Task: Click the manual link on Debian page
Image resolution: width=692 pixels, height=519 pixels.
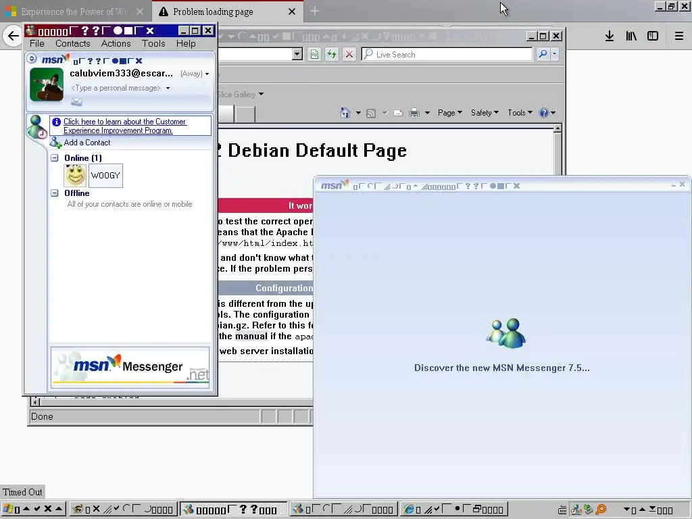Action: [x=251, y=337]
